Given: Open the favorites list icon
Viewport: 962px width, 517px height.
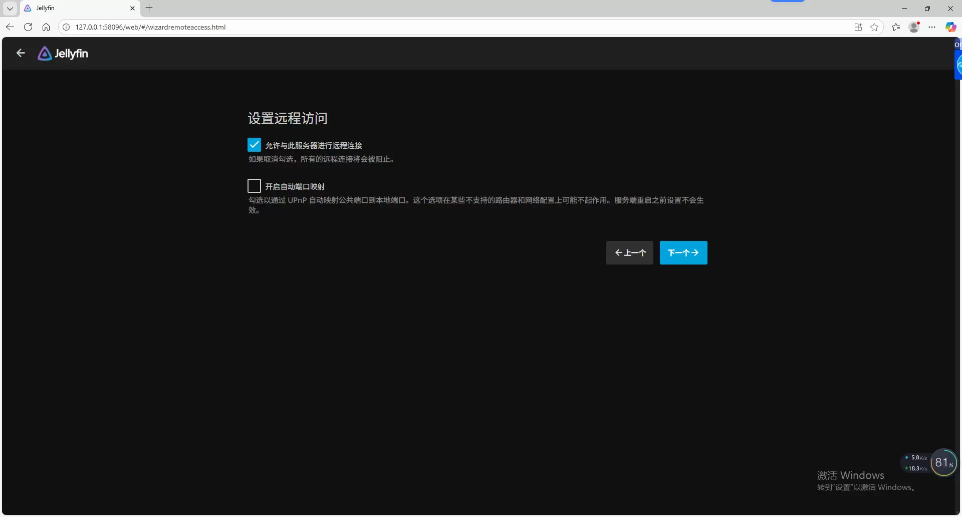Looking at the screenshot, I should [896, 27].
